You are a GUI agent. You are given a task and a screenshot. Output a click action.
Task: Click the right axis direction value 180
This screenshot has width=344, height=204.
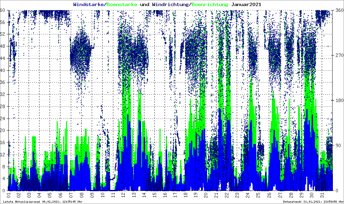click(x=339, y=100)
